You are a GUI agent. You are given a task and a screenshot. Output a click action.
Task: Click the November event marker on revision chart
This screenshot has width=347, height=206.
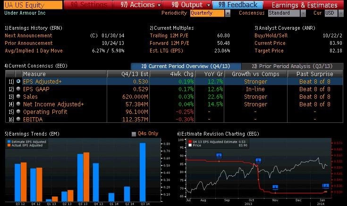(x=275, y=187)
